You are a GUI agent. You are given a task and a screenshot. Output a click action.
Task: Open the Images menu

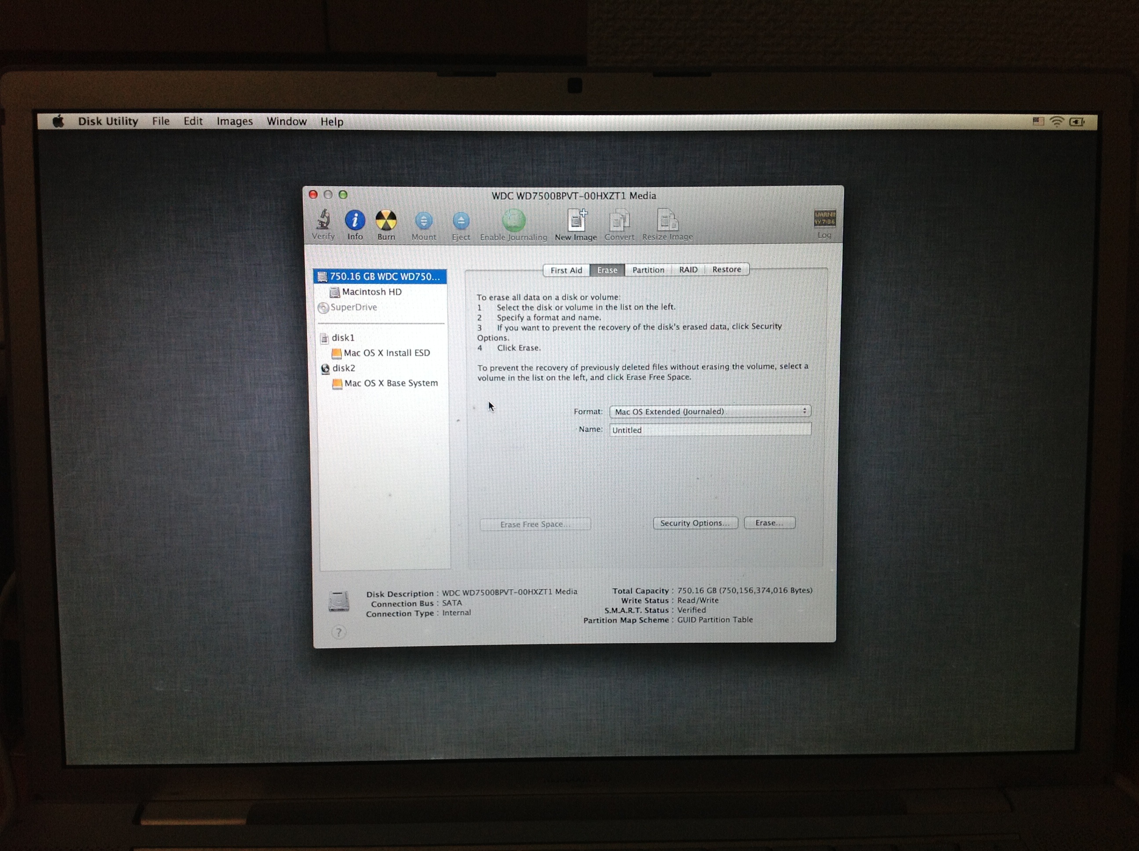click(235, 121)
